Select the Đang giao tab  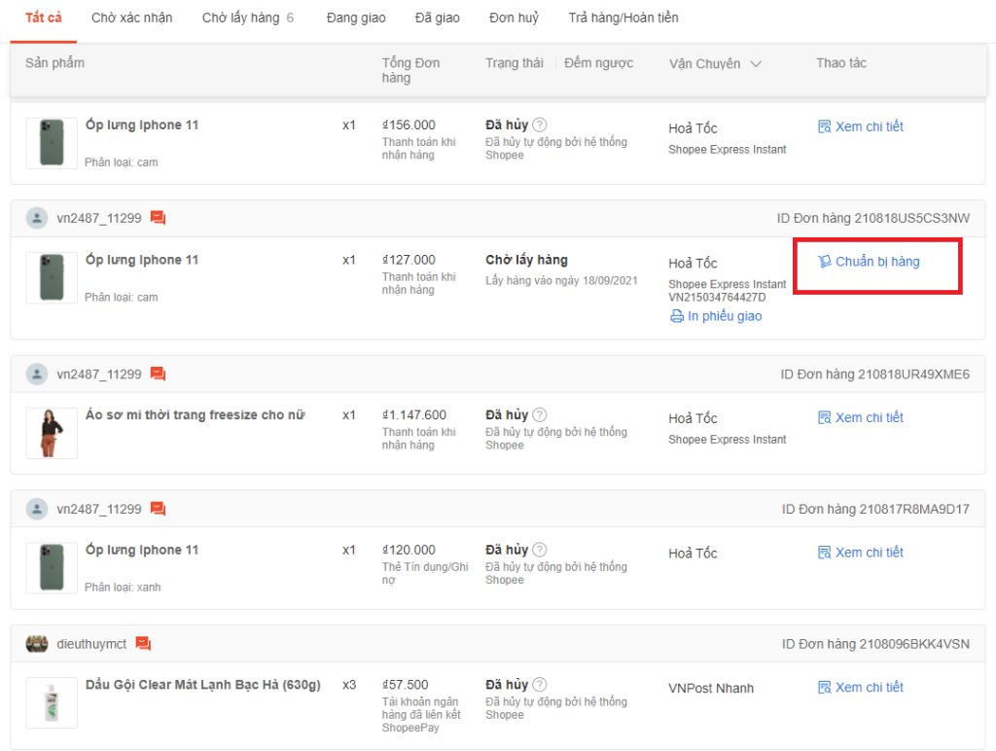tap(356, 18)
